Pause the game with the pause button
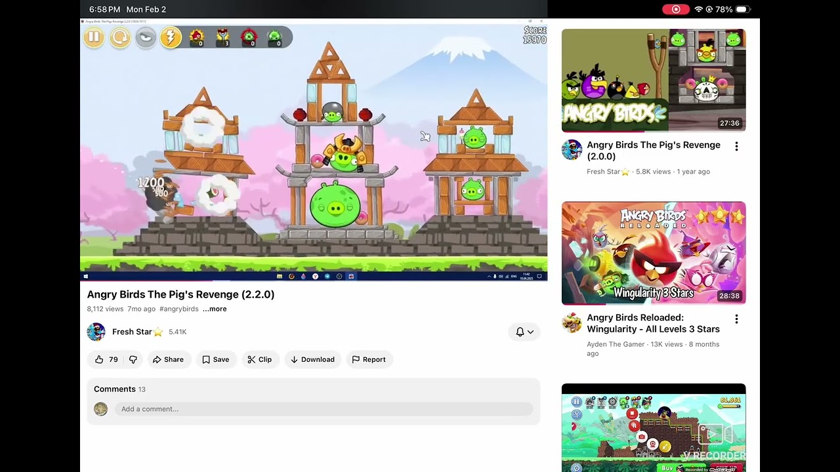Image resolution: width=840 pixels, height=472 pixels. tap(94, 37)
